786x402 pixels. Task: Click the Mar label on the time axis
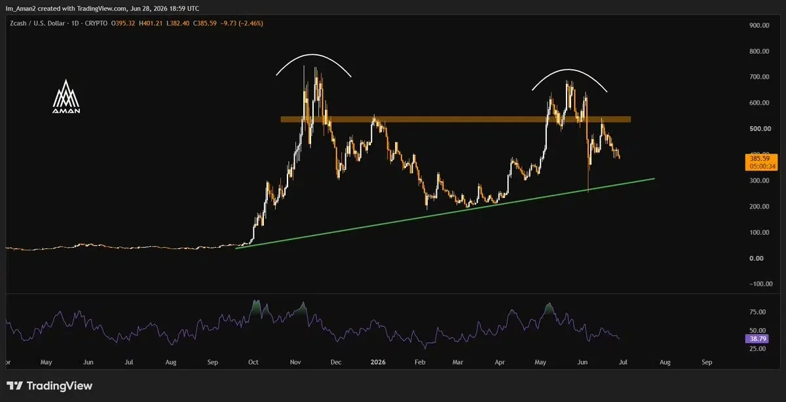458,361
